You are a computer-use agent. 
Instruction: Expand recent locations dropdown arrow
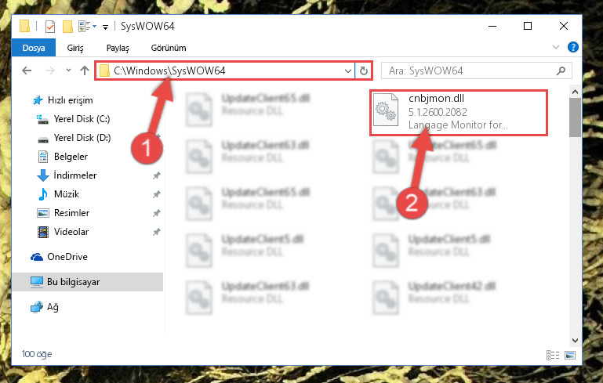(68, 70)
